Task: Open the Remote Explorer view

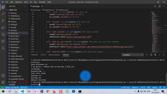Action: [x=3, y=34]
